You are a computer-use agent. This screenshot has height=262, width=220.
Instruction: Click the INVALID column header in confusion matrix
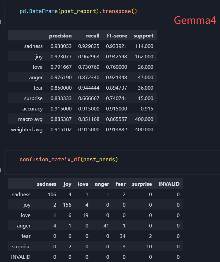click(x=169, y=184)
